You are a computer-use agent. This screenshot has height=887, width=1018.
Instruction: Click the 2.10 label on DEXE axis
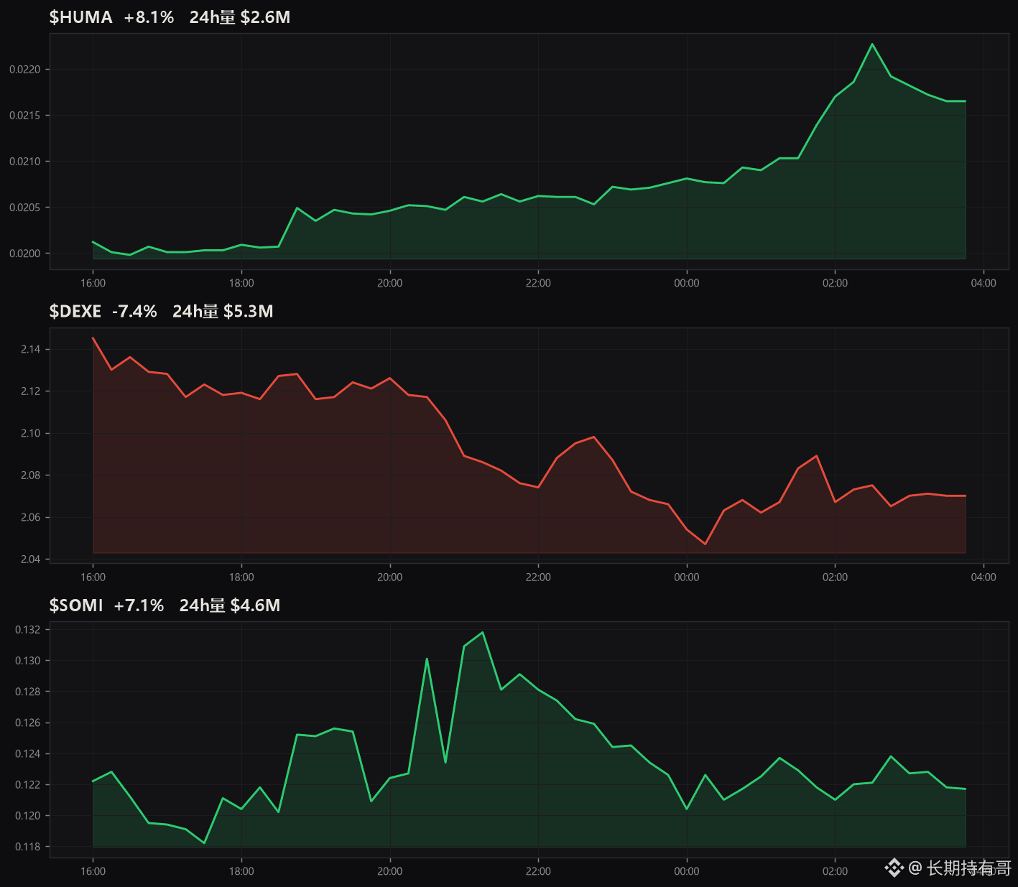coord(31,433)
